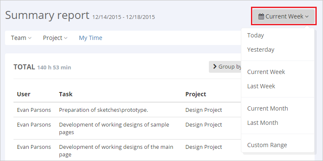Screen dimensions: 323x161
Task: Expand the Team filter dropdown
Action: (21, 38)
